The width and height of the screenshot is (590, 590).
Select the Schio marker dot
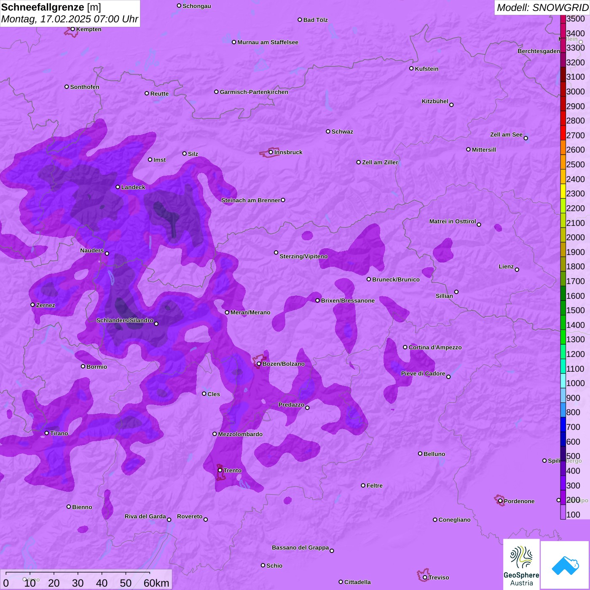263,566
